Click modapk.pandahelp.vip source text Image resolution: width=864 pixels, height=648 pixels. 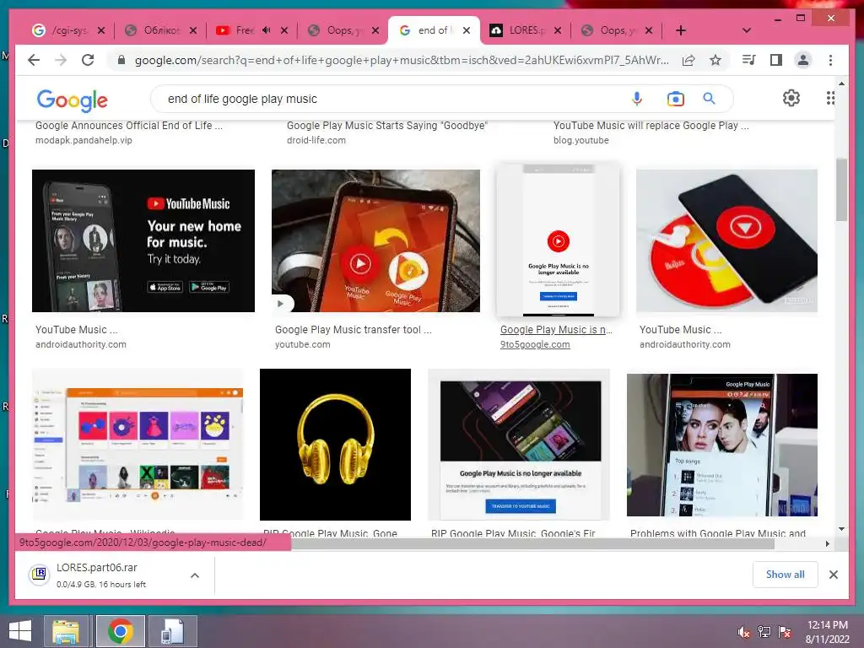(x=84, y=141)
